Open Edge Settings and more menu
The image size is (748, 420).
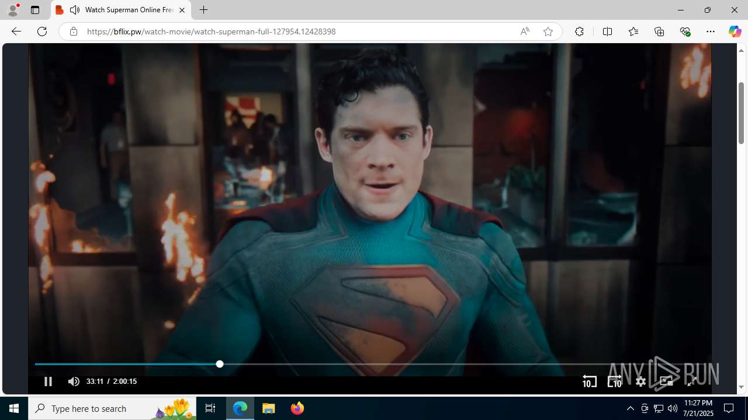coord(711,32)
